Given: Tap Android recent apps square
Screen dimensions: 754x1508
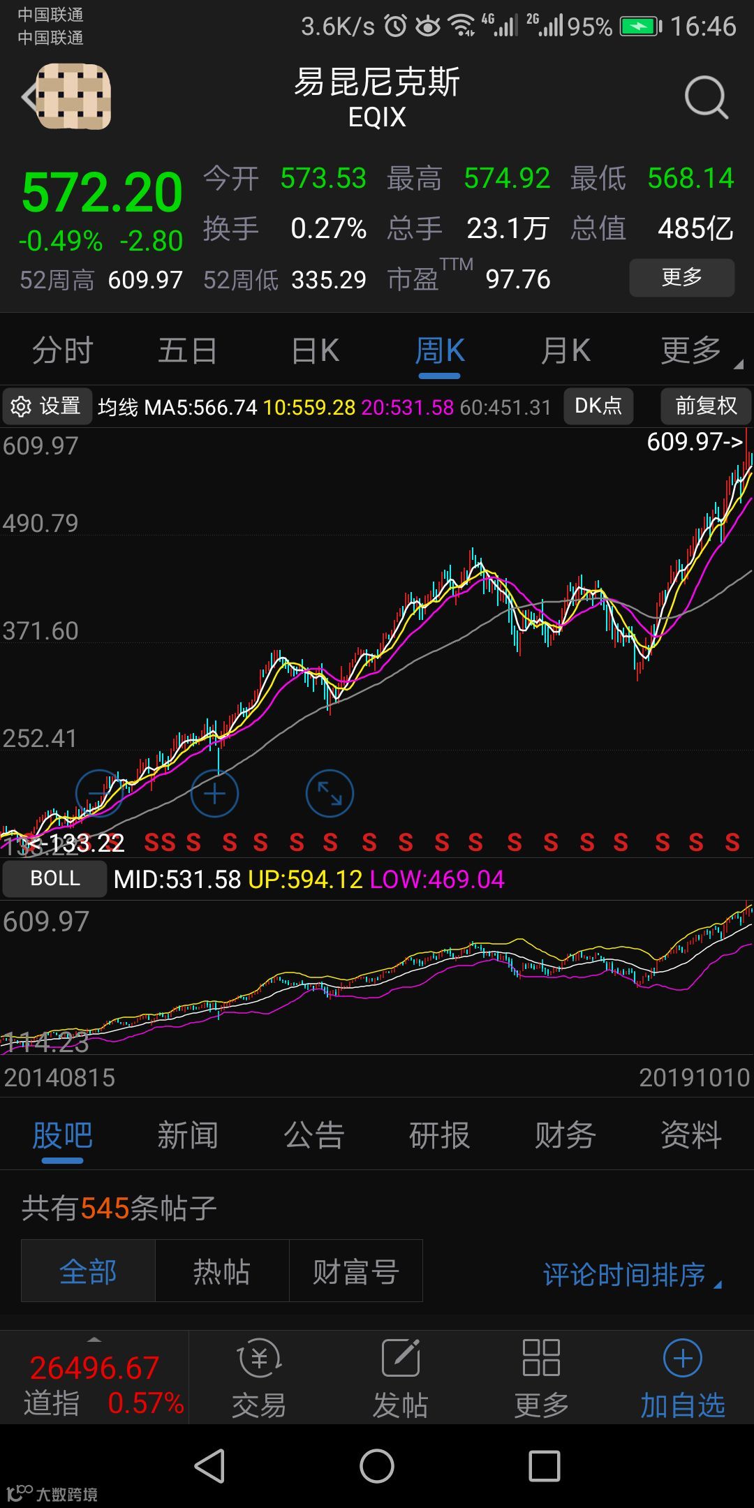Looking at the screenshot, I should click(x=545, y=1465).
